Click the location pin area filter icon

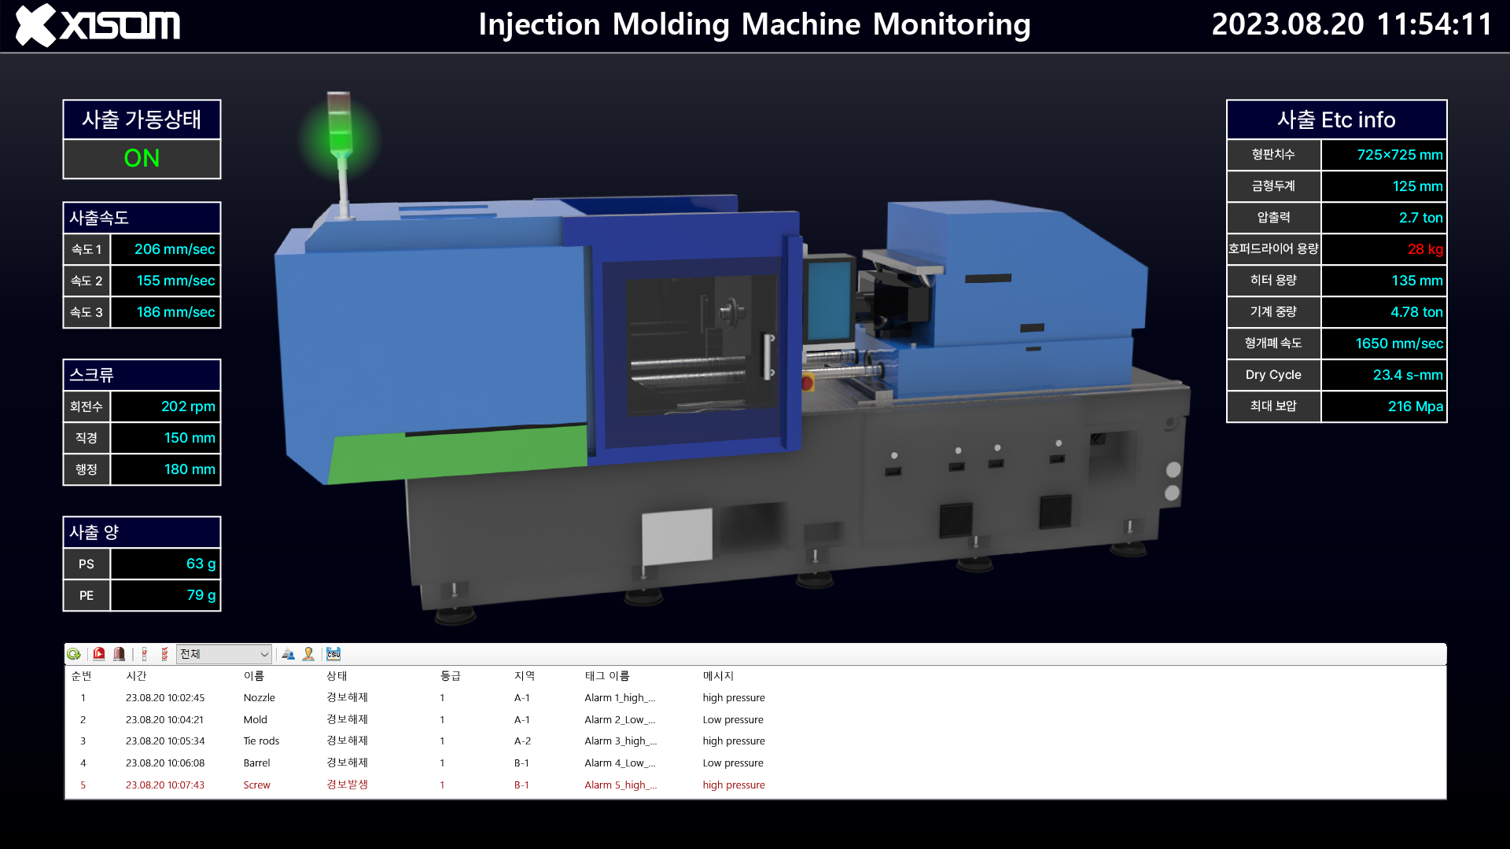[x=308, y=654]
